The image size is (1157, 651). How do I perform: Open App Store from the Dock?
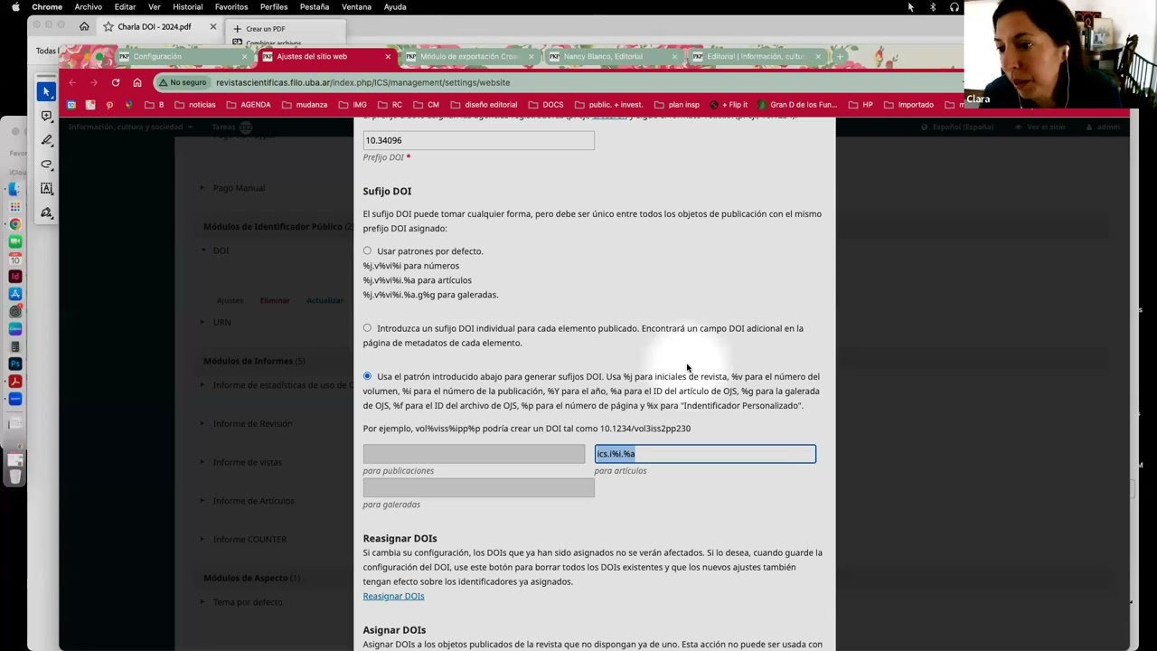15,294
